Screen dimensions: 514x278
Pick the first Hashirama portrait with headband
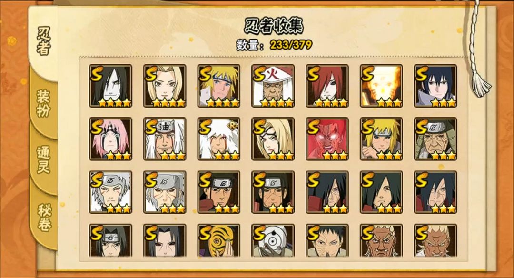(x=218, y=192)
